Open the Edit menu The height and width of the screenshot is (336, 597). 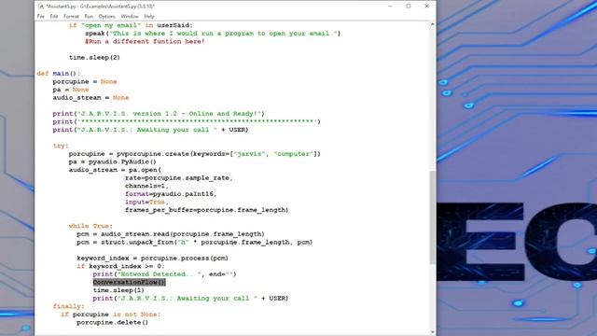[x=54, y=17]
